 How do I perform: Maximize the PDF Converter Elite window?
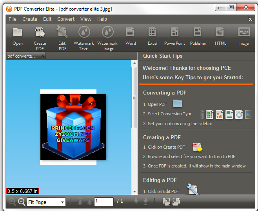[231, 7]
